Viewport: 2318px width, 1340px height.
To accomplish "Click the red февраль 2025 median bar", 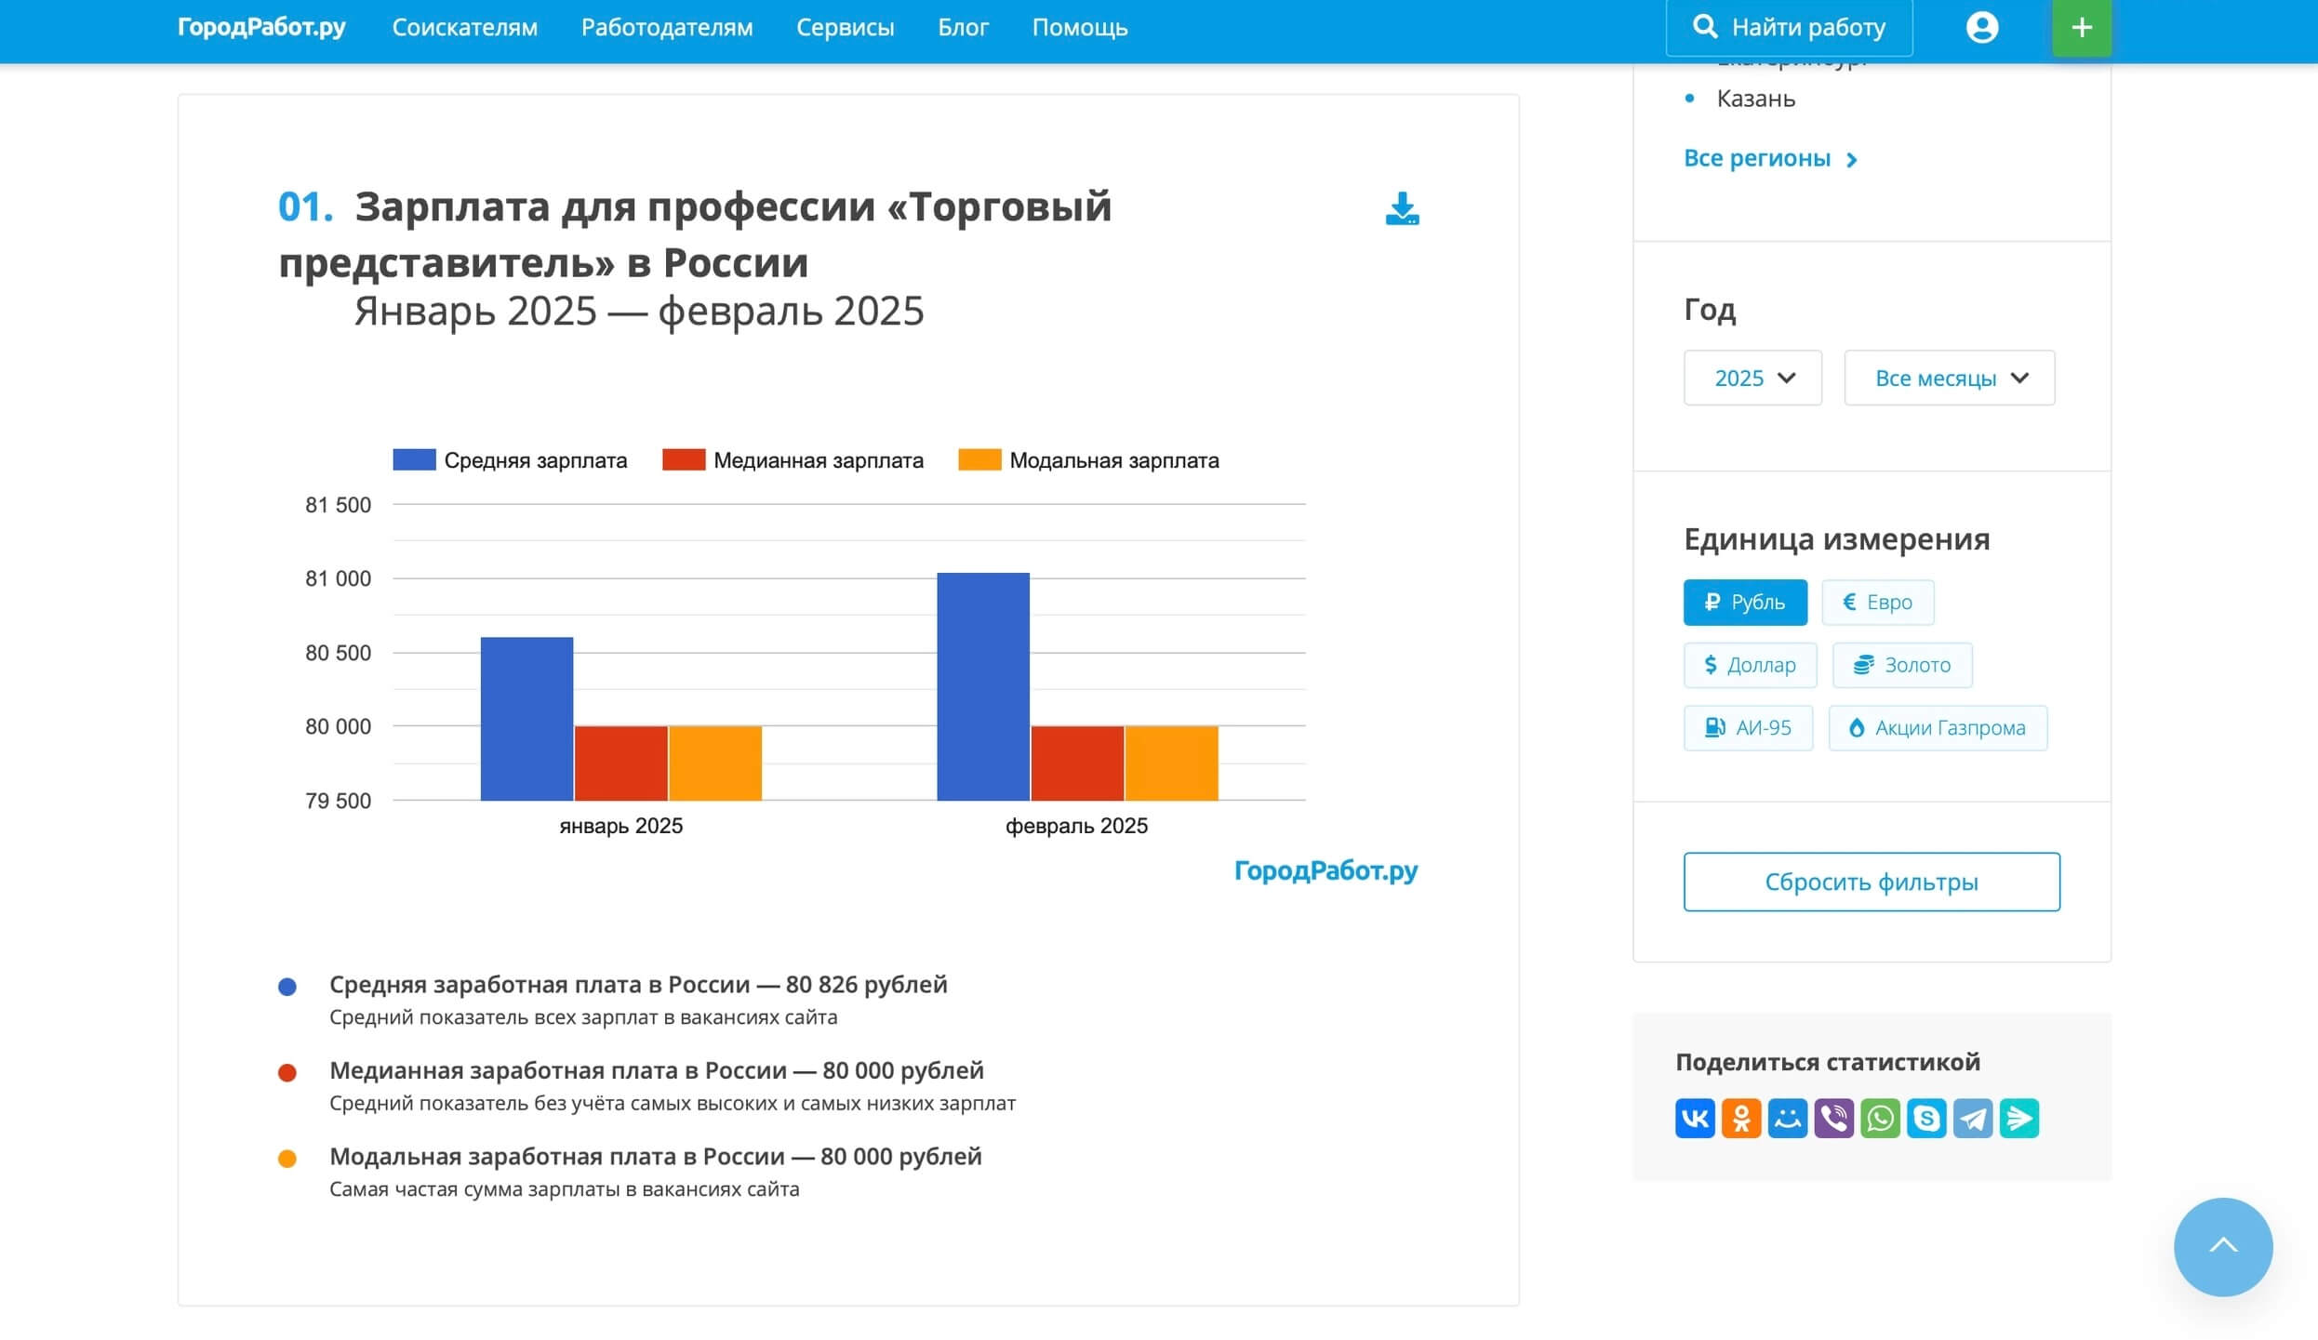I will click(x=1077, y=763).
